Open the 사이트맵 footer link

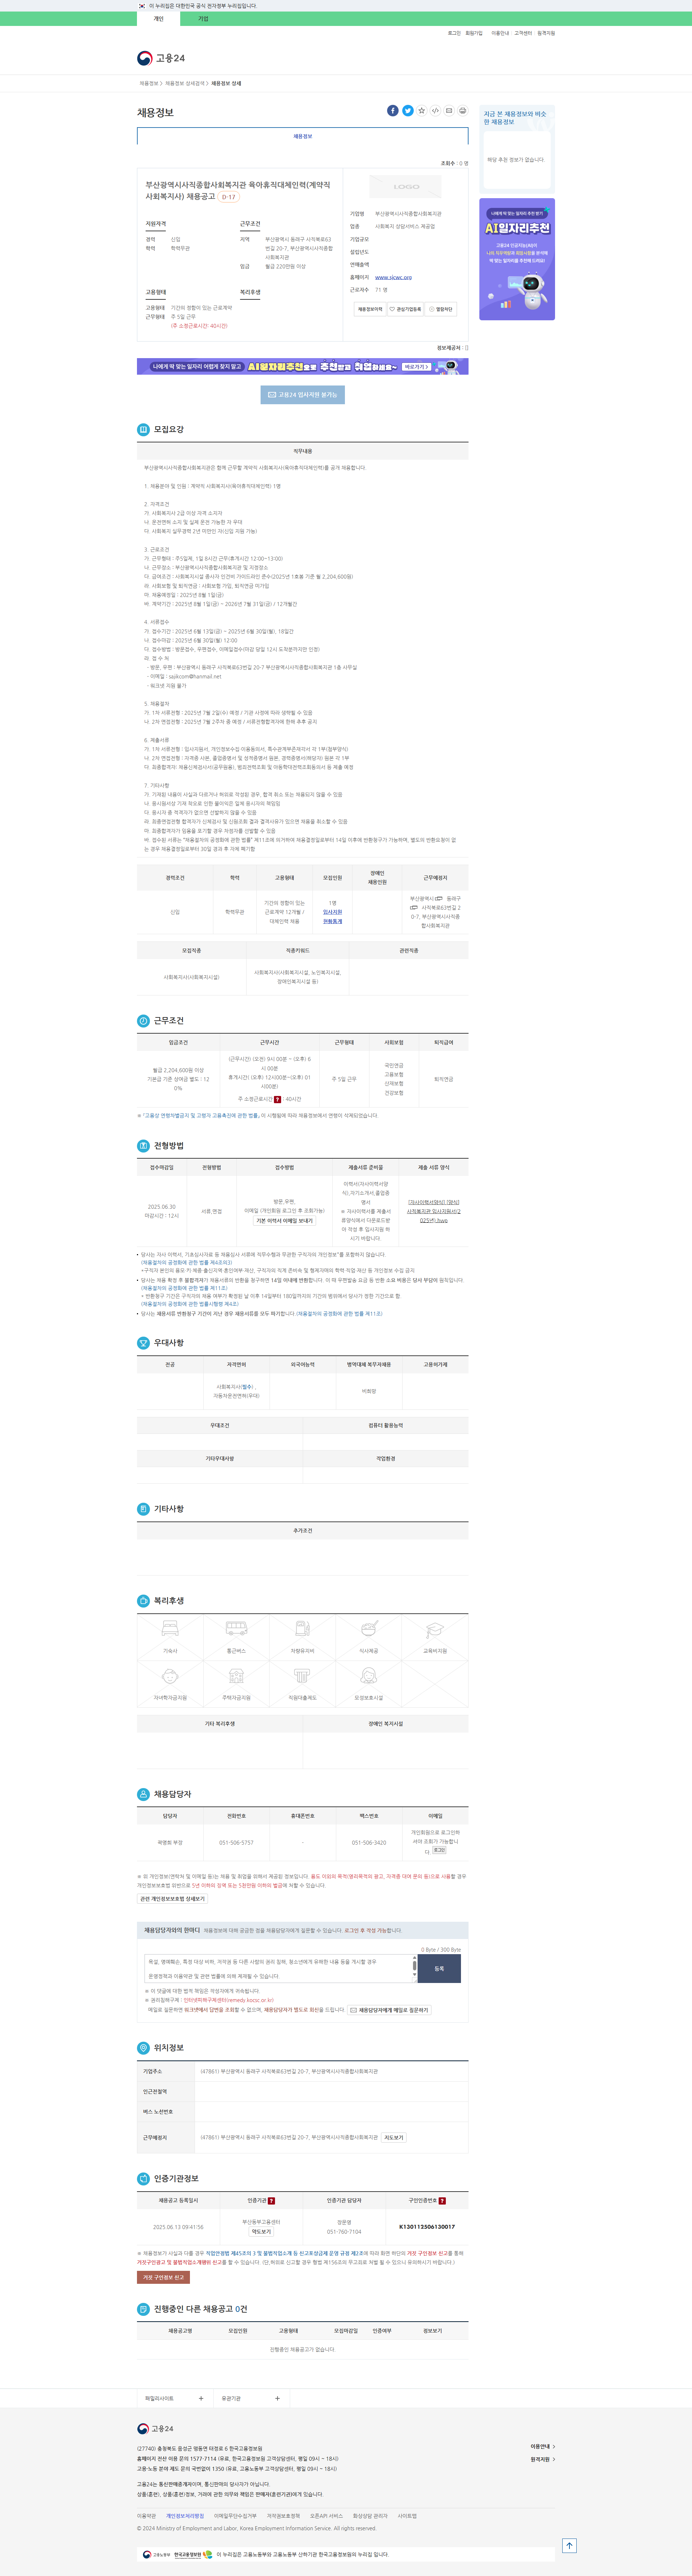(x=407, y=2516)
